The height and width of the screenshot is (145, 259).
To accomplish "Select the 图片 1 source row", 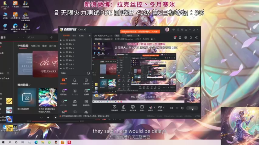I will (x=75, y=60).
